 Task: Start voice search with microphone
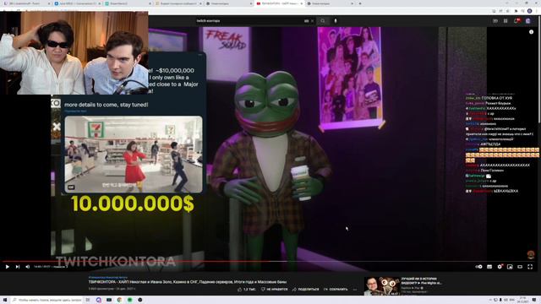[336, 20]
